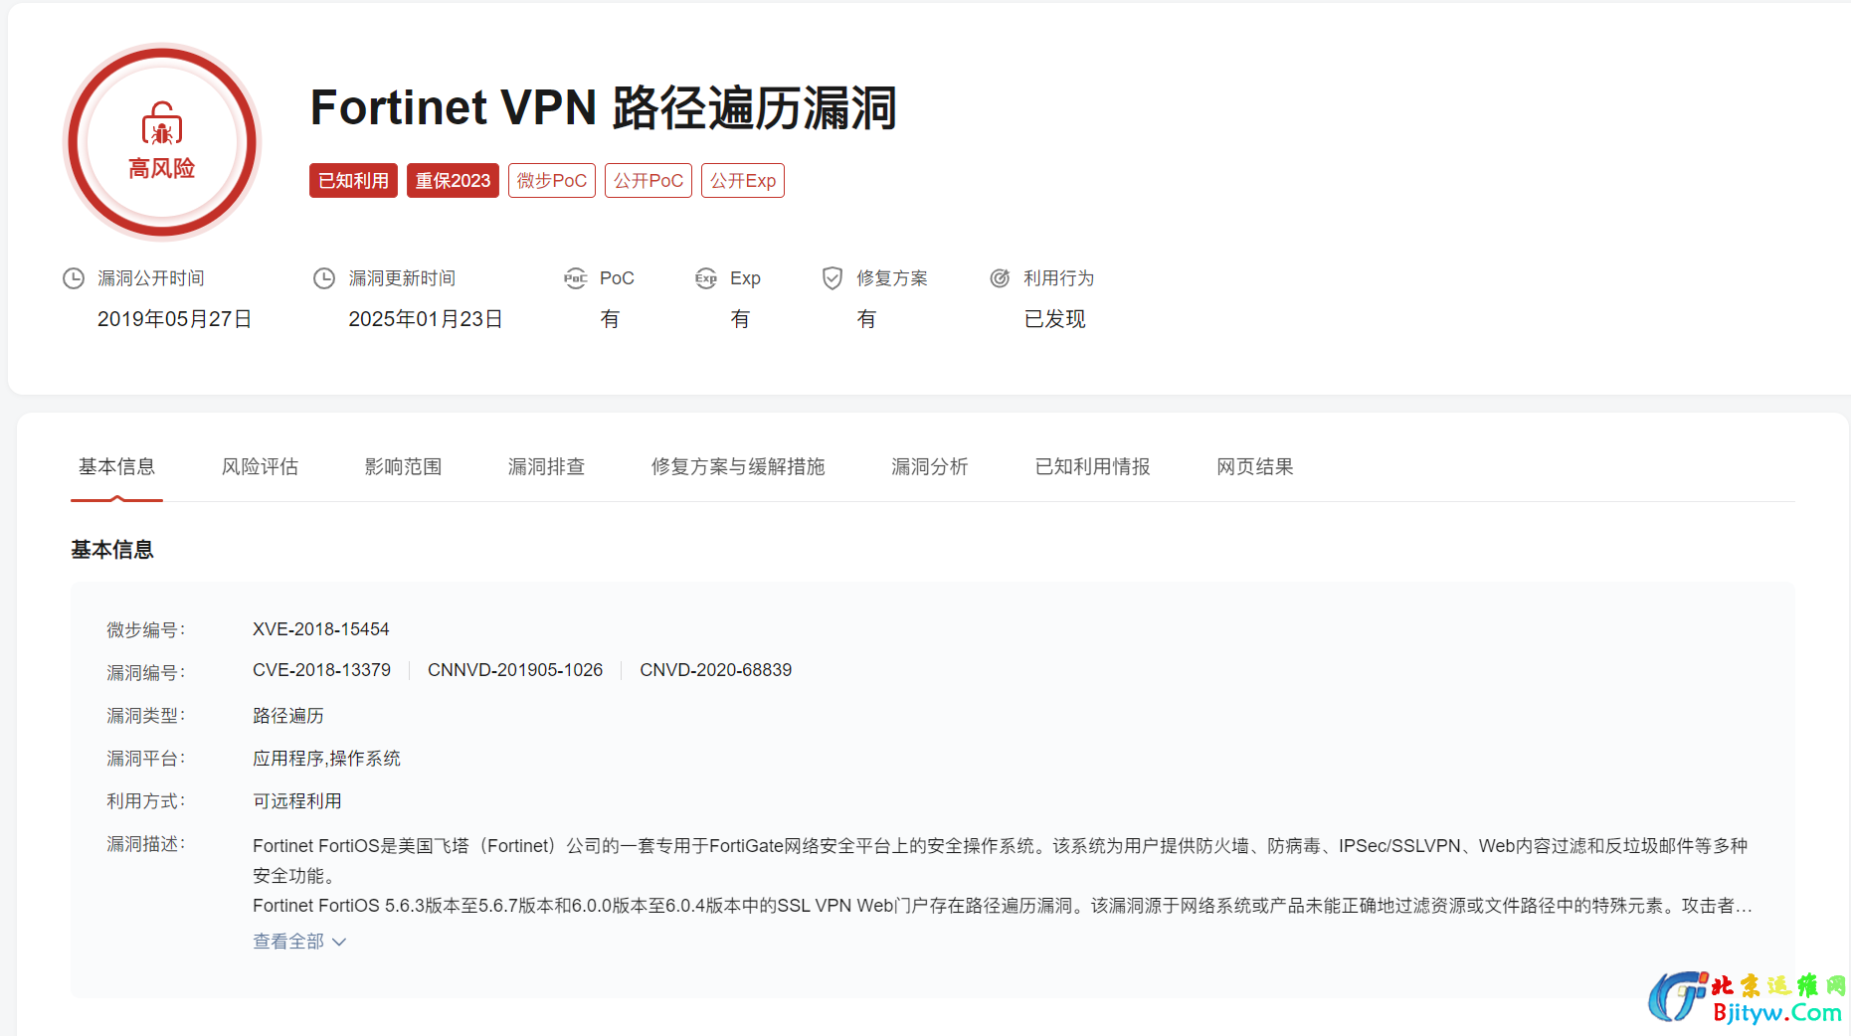Viewport: 1851px width, 1036px height.
Task: Click the chevron arrow after 查看全部
Action: click(x=339, y=942)
